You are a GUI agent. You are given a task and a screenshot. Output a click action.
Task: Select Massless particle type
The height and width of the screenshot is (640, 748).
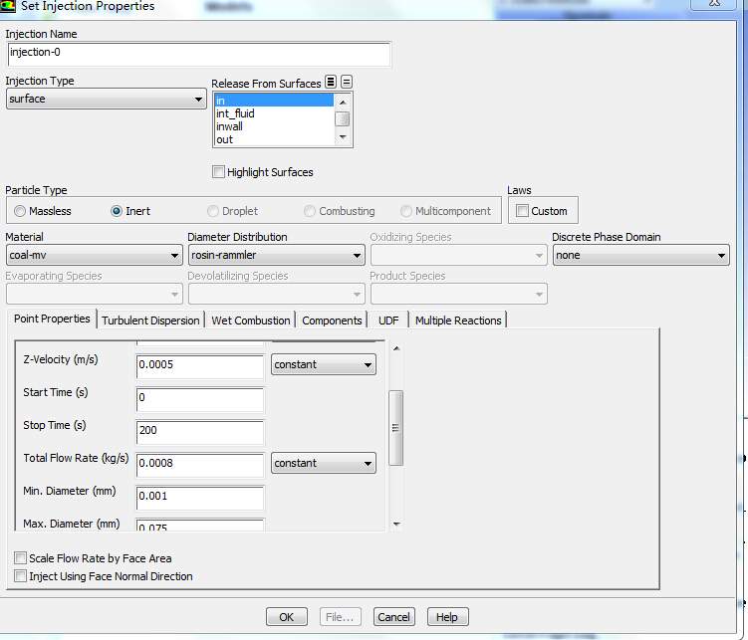20,211
